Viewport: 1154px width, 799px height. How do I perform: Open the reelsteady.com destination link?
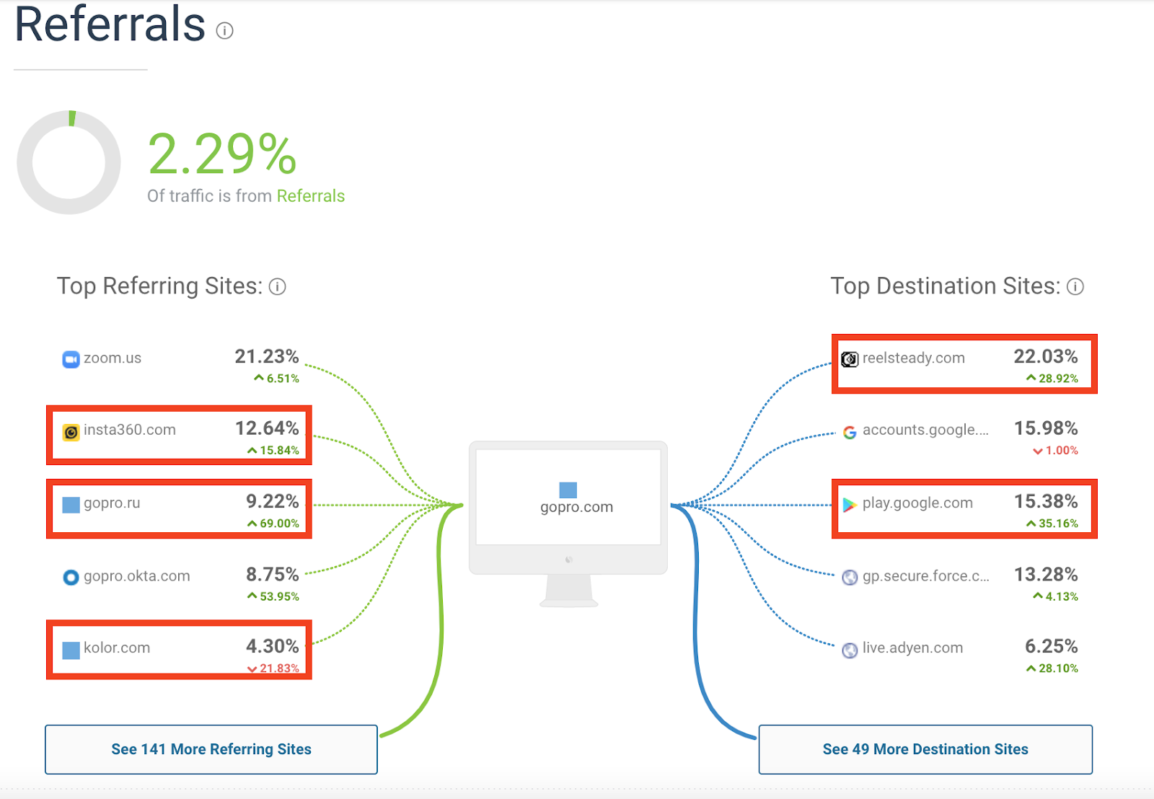[914, 358]
